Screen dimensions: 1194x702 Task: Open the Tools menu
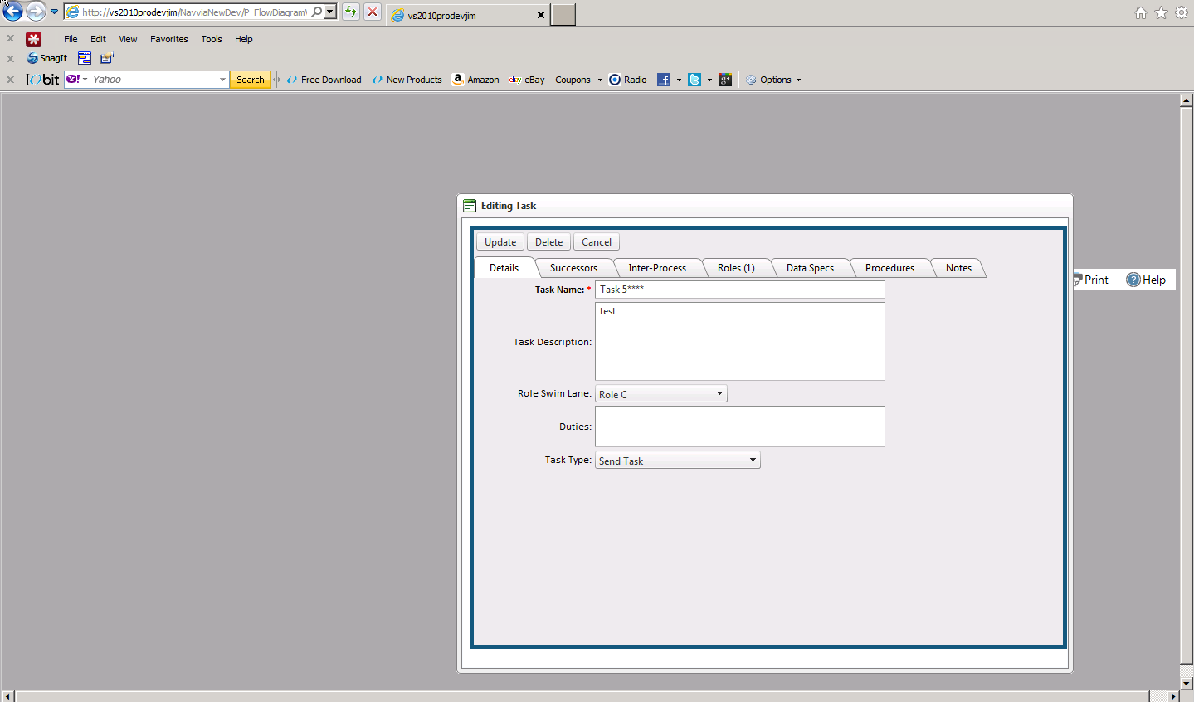212,39
